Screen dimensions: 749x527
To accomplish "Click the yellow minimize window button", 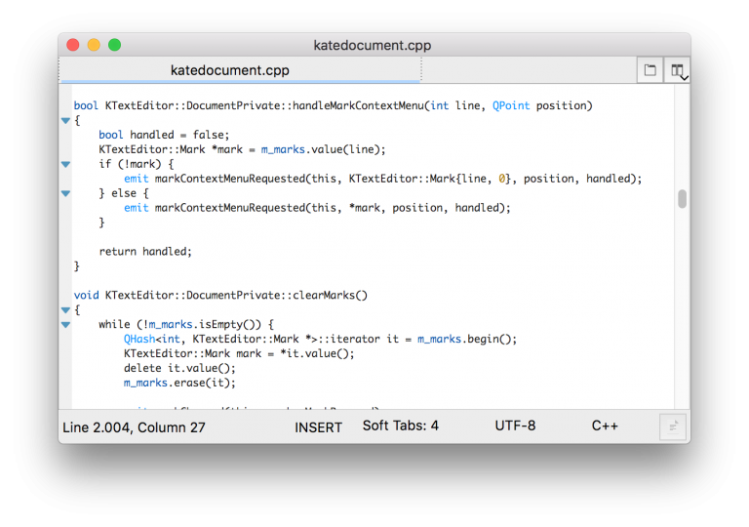I will point(94,45).
